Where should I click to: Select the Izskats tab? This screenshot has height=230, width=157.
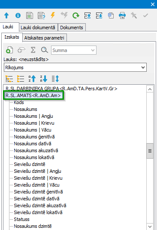pyautogui.click(x=12, y=37)
